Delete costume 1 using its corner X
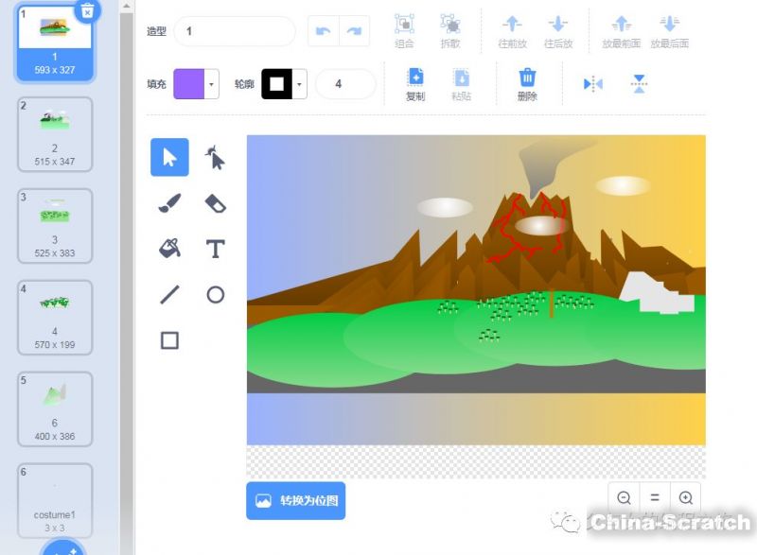Screen dimensions: 757x555 pyautogui.click(x=87, y=10)
